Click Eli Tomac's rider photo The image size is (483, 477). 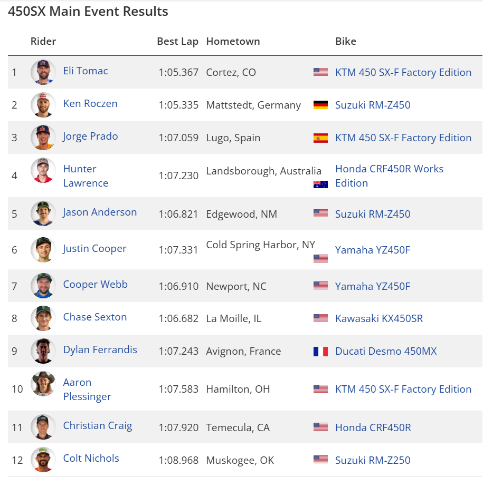coord(43,72)
